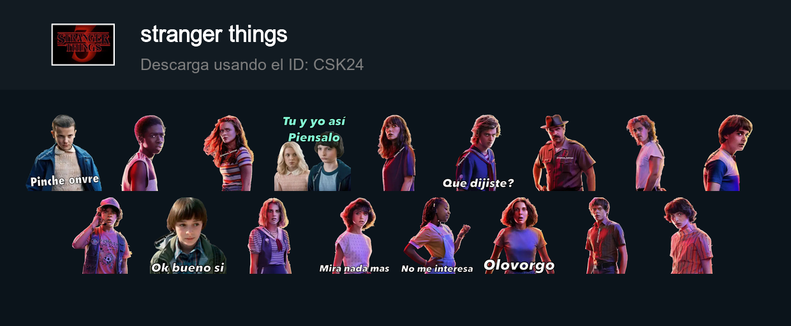Pick the 'No me interesa' sticker
The width and height of the screenshot is (791, 326).
(438, 236)
